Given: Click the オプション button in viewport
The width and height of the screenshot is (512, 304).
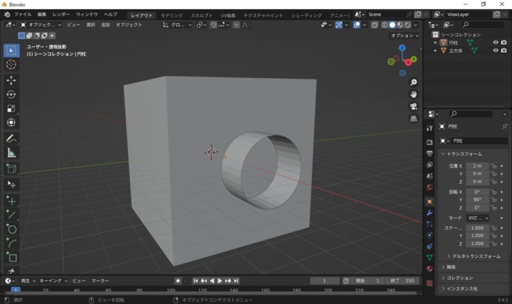Looking at the screenshot, I should (404, 35).
